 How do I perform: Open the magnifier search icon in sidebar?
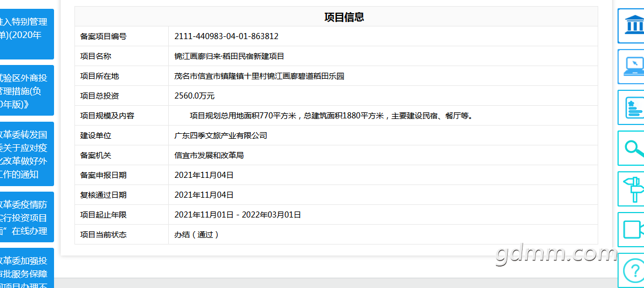[631, 148]
